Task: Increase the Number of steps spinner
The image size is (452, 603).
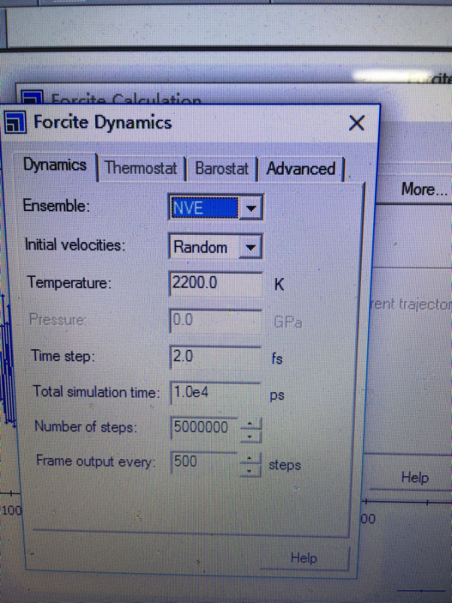Action: pyautogui.click(x=250, y=423)
